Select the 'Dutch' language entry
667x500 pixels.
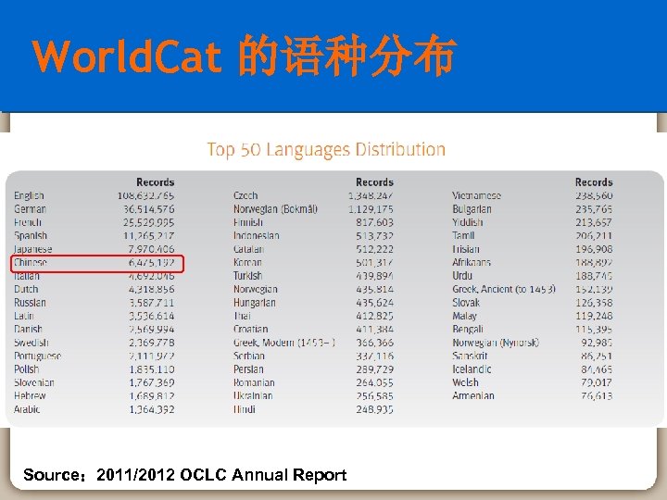[26, 289]
